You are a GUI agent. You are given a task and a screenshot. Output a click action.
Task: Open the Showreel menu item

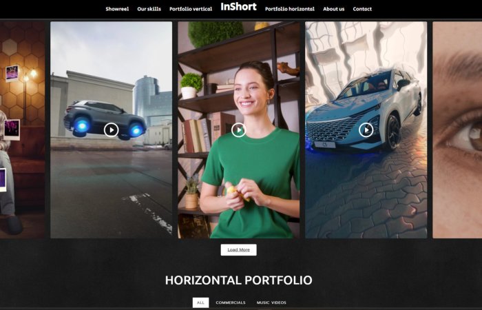pos(117,9)
